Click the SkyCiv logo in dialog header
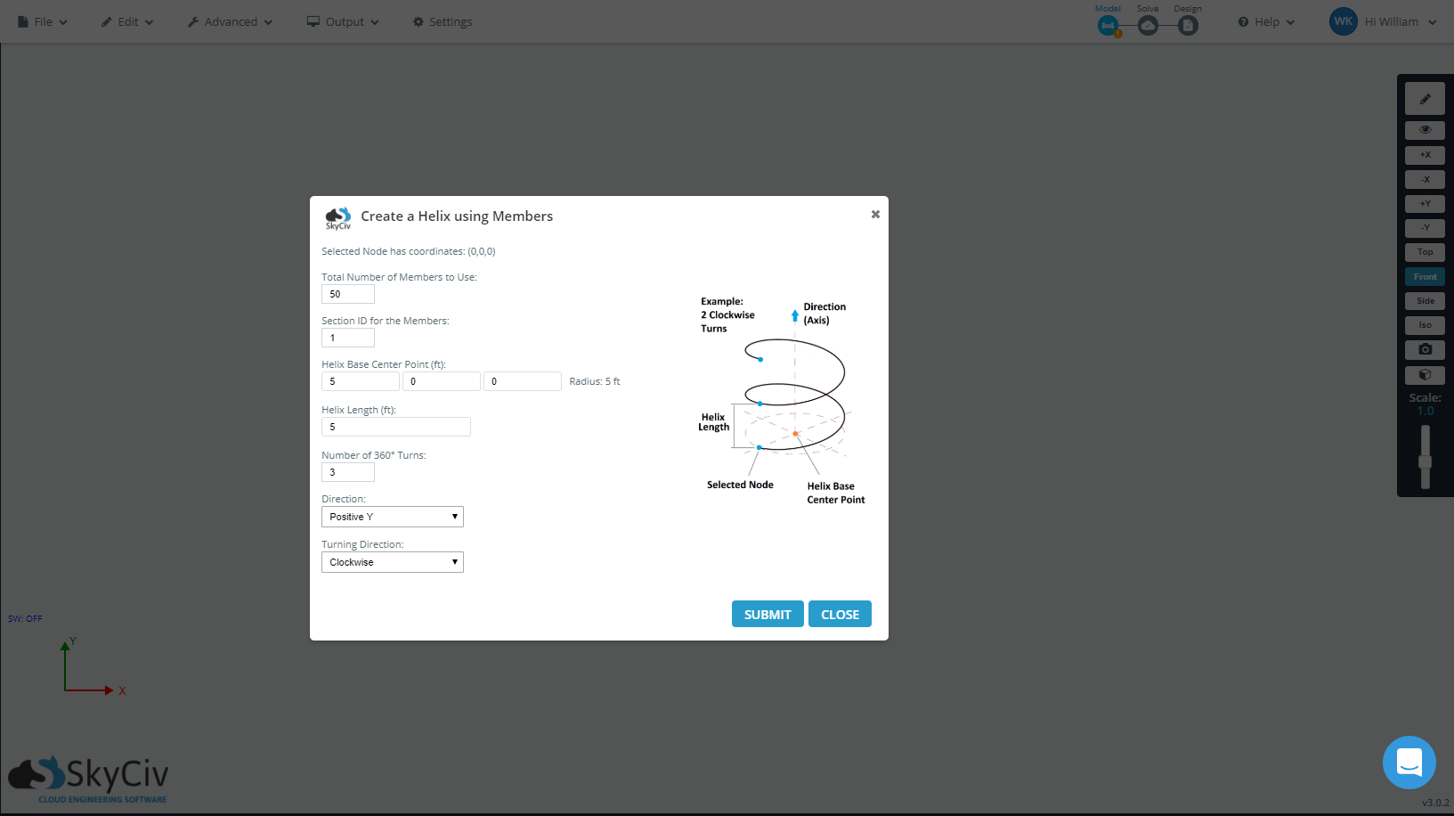Screen dimensions: 1454x816 tap(337, 218)
